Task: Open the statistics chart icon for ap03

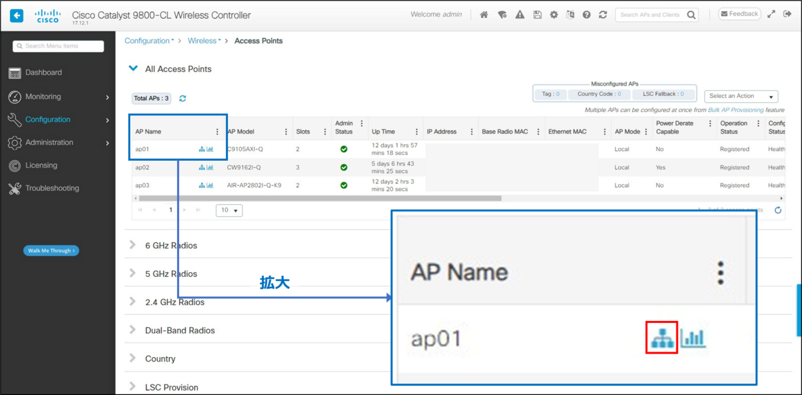Action: pyautogui.click(x=210, y=185)
